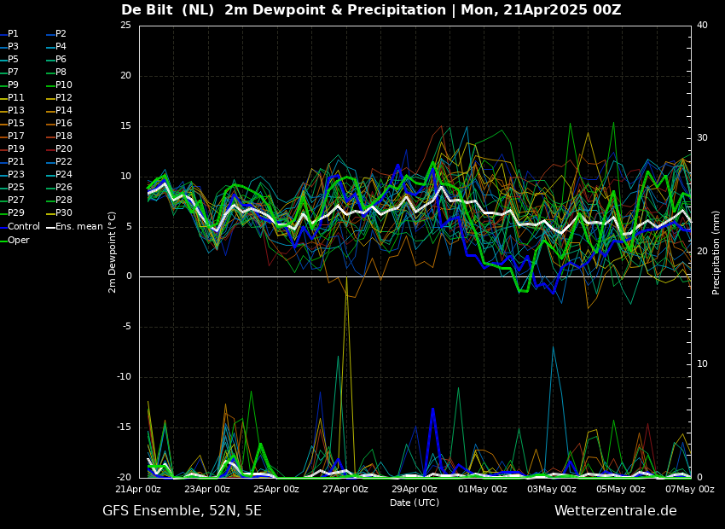The image size is (725, 529).
Task: Click the Date (UTC) axis title
Action: 415,503
